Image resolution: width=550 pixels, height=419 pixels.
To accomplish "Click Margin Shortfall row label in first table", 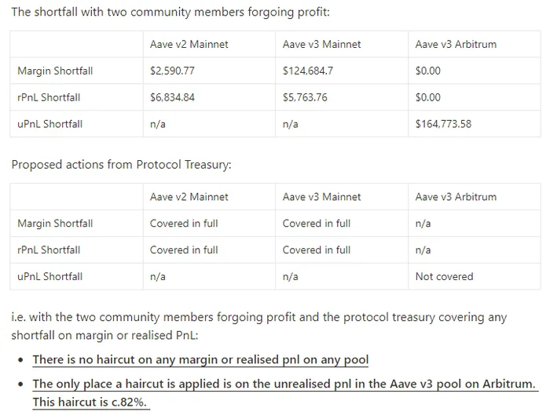I will [55, 71].
